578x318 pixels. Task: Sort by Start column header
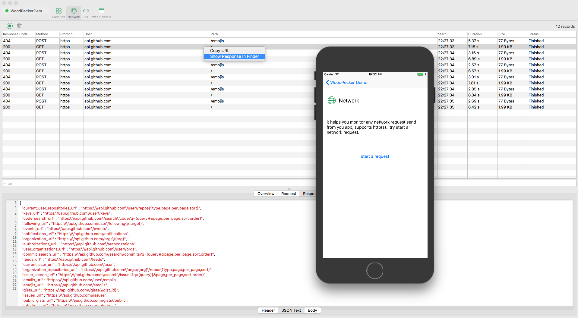click(x=452, y=34)
